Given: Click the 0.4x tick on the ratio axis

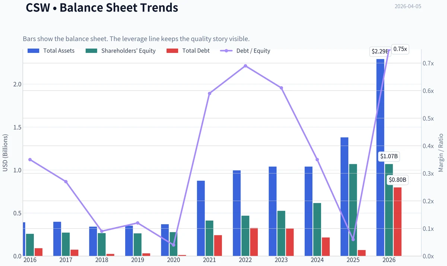Looking at the screenshot, I should [429, 146].
